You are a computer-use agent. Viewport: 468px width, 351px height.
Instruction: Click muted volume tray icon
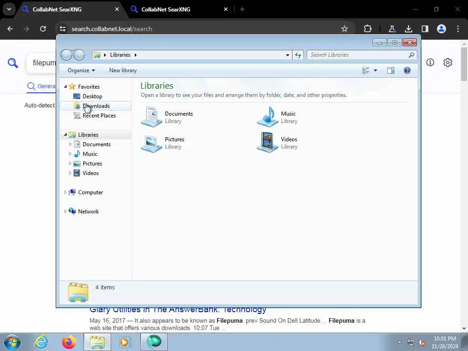[422, 343]
